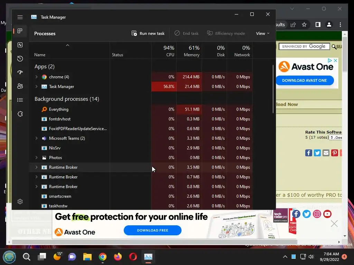Click DOWNLOAD AVAST ONE button in ad
Viewport: 354px width, 265px height.
(x=304, y=80)
